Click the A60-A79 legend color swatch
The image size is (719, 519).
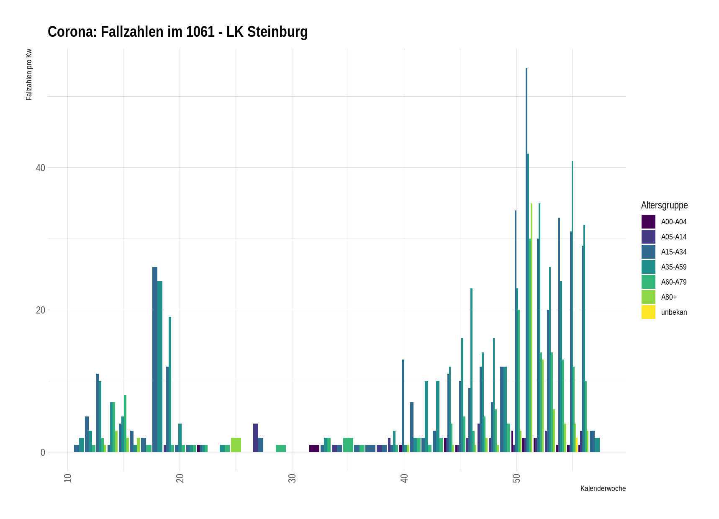coord(648,282)
